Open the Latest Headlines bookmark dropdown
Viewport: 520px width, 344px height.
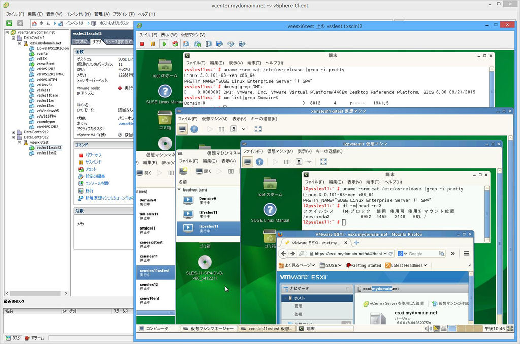406,265
